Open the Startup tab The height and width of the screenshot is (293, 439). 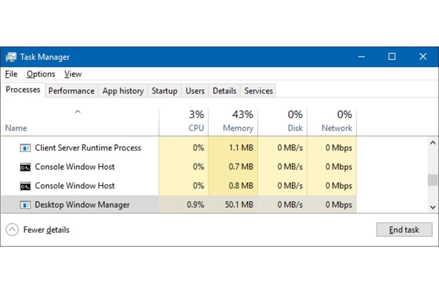point(164,91)
